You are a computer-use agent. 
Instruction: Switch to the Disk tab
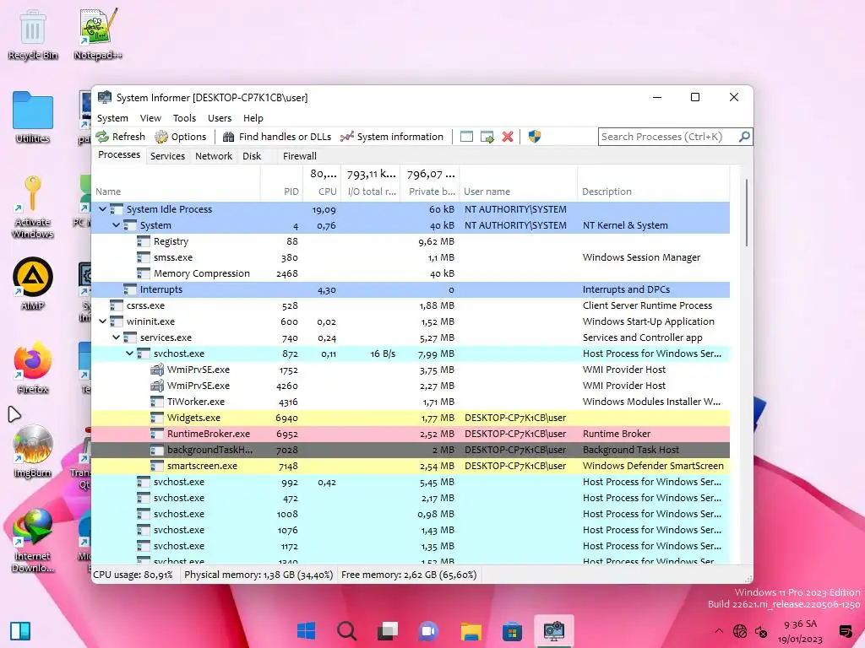(252, 156)
